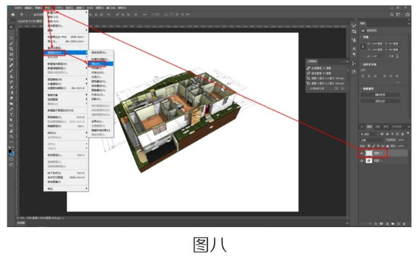Choose 锁定图层 Lock Layers Ctrl+/ entry

pos(66,155)
